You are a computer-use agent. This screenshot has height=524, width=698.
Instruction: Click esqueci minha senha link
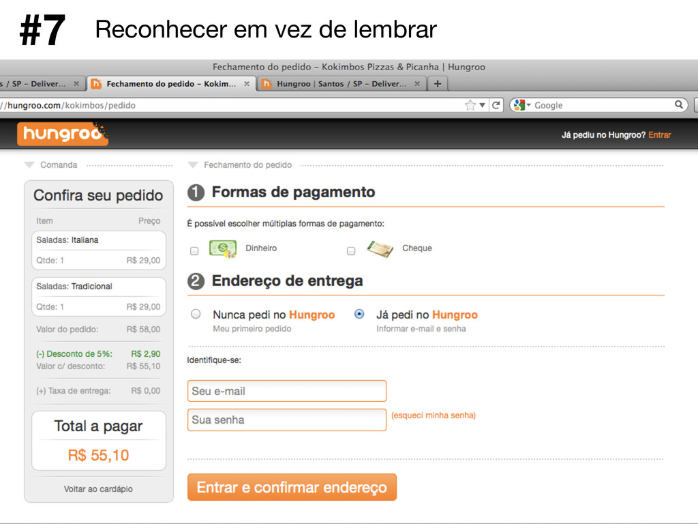click(434, 416)
